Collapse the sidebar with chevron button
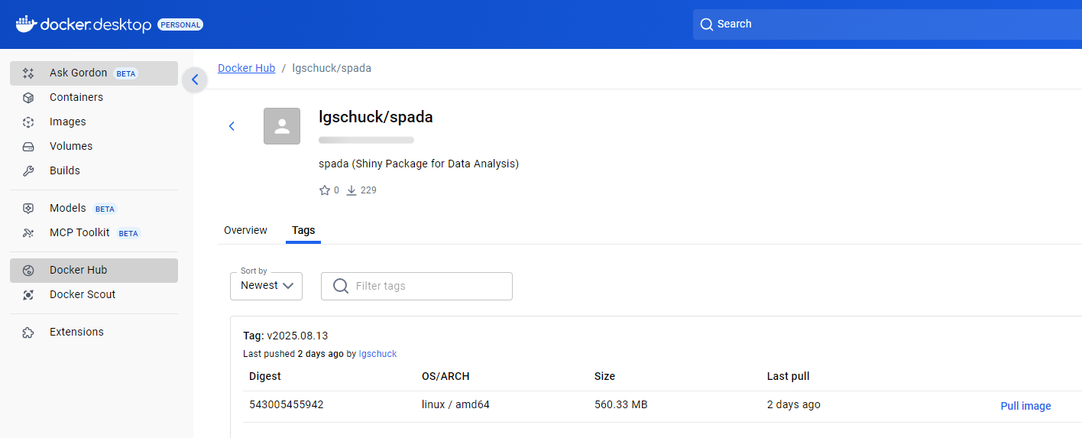Image resolution: width=1082 pixels, height=438 pixels. [x=195, y=79]
